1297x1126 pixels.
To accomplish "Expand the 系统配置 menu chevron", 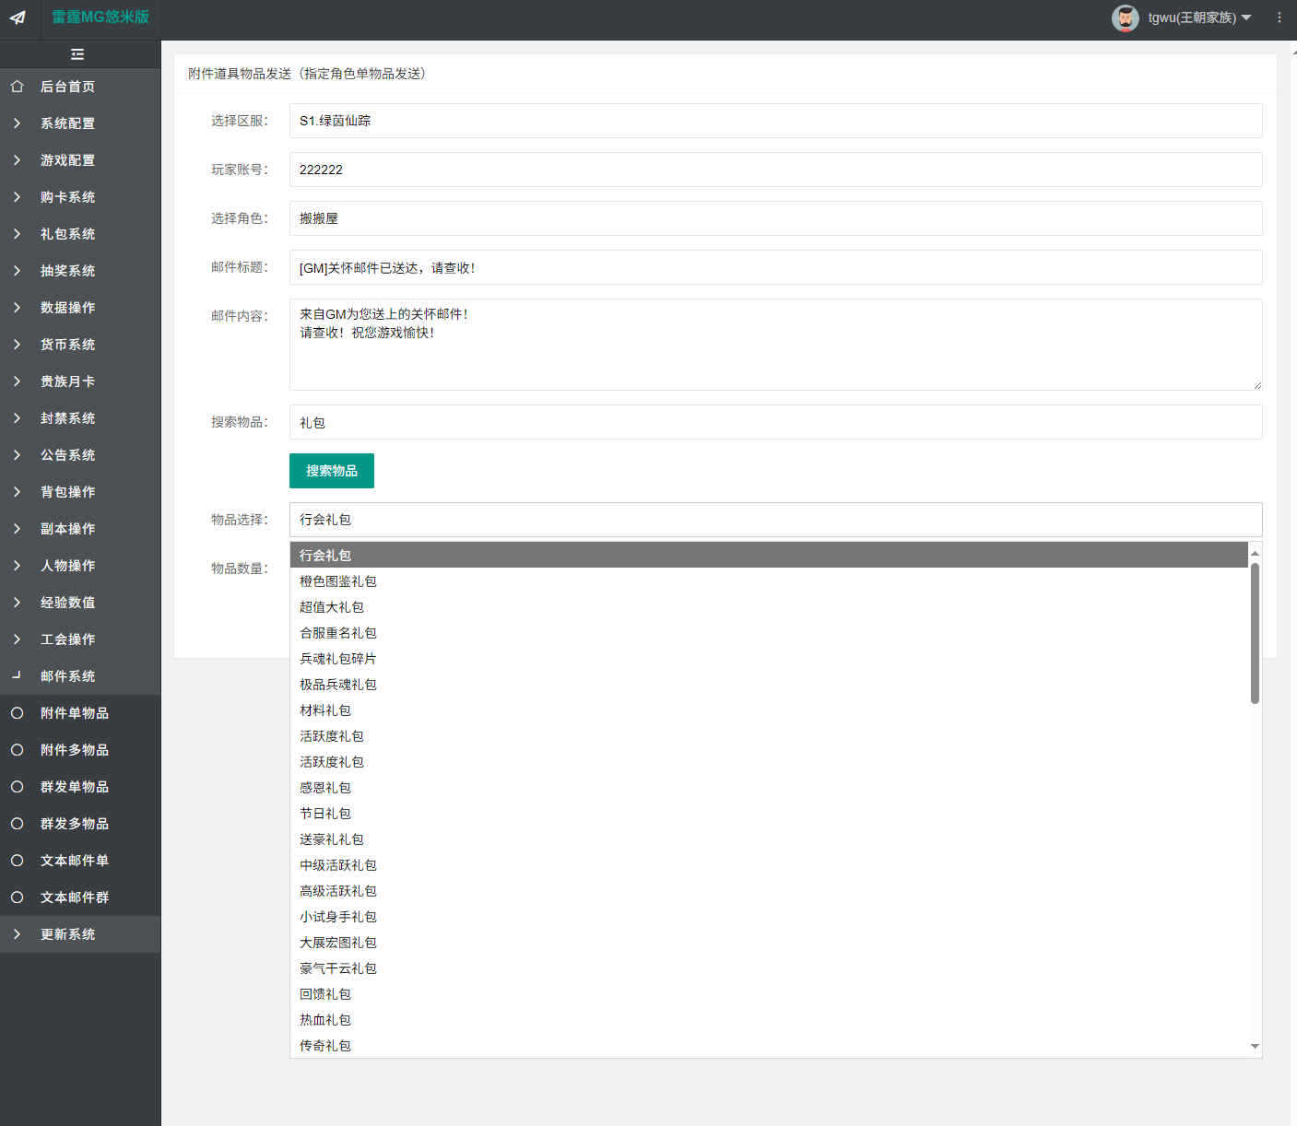I will 17,123.
